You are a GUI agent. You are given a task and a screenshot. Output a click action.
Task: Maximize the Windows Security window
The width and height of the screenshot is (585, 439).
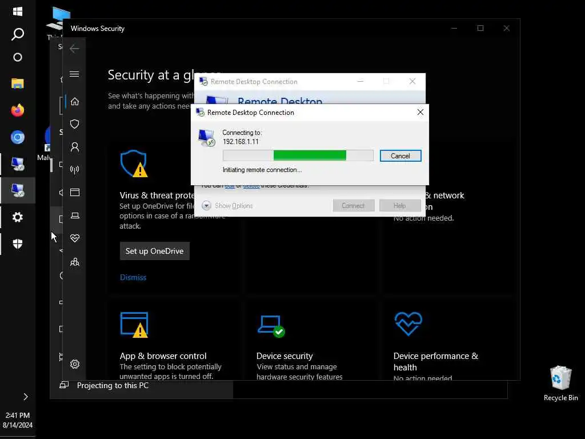480,29
